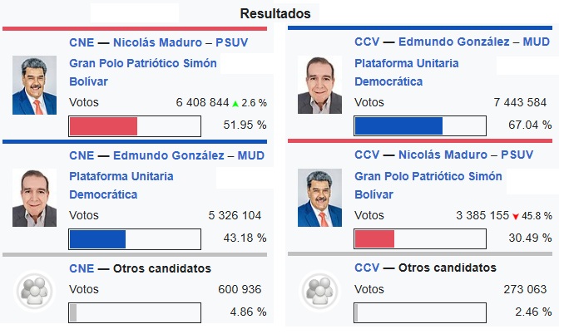Click the blue 67.04 % vote bar

(x=398, y=126)
